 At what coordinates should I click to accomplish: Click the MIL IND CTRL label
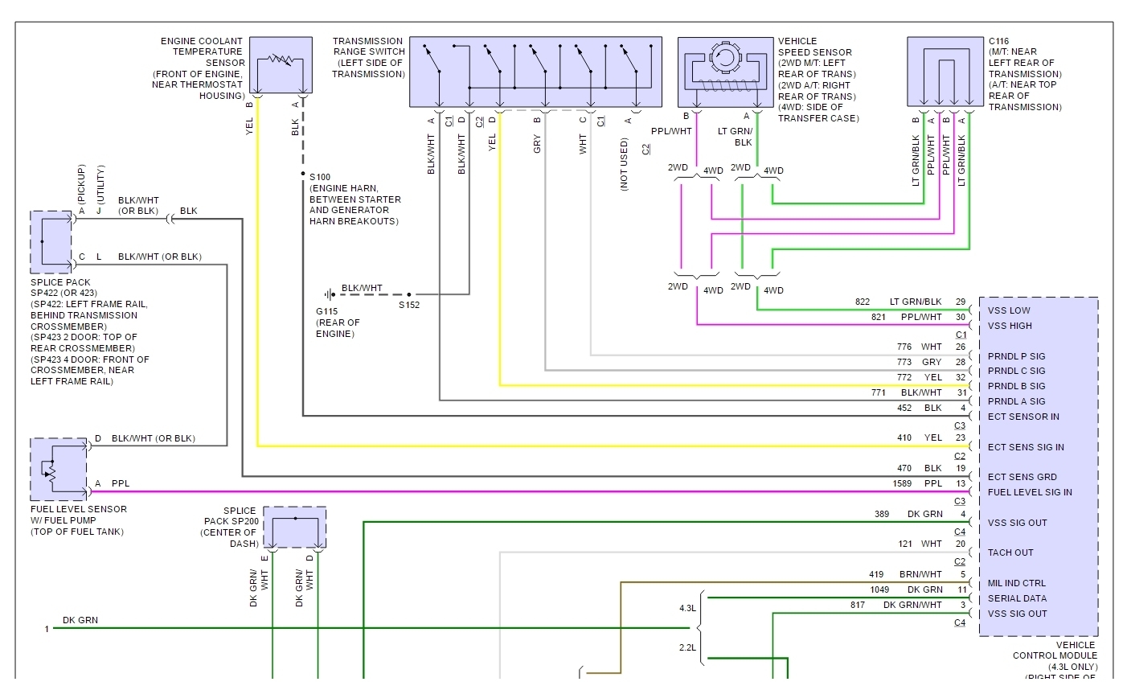coord(1017,583)
